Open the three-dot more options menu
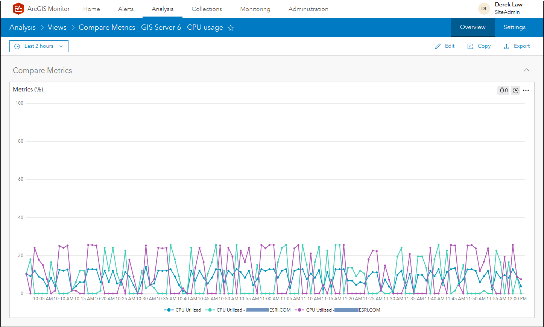 pyautogui.click(x=526, y=90)
